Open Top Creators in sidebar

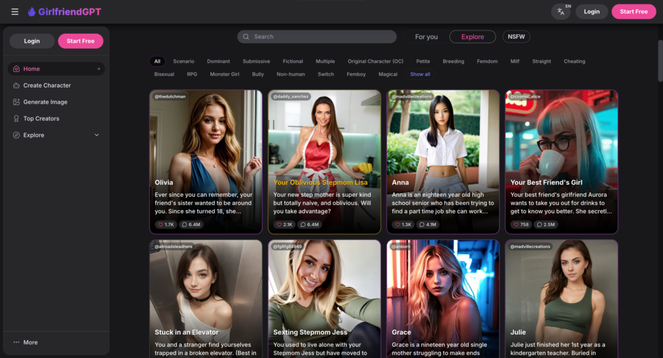[56, 118]
